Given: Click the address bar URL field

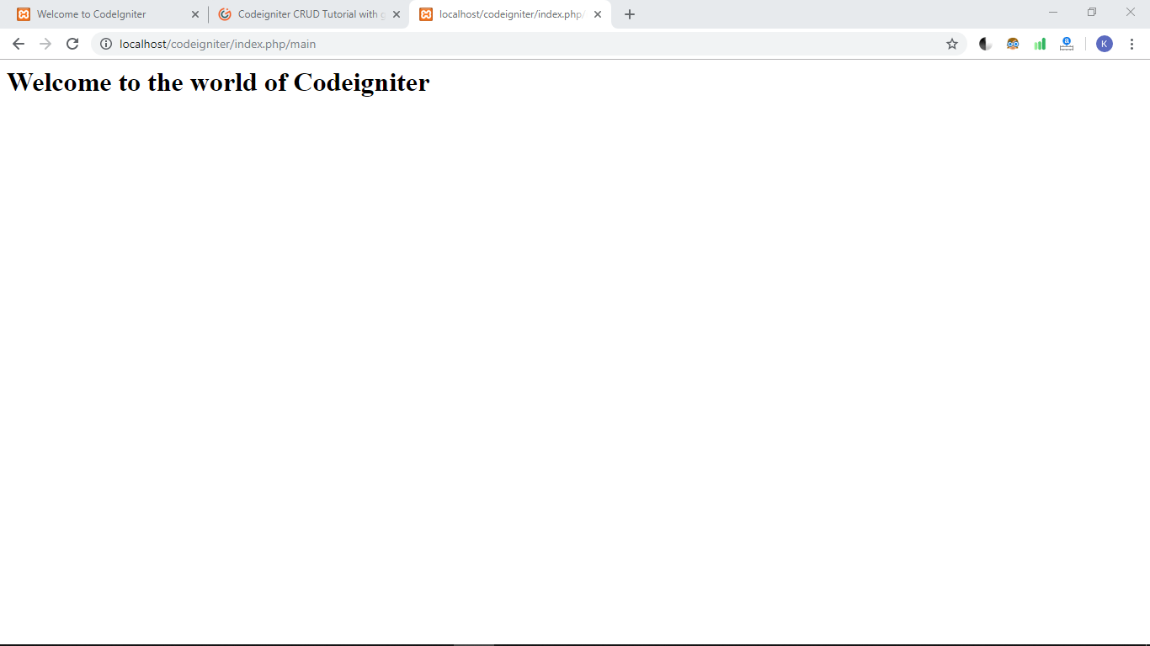Looking at the screenshot, I should click(x=529, y=44).
